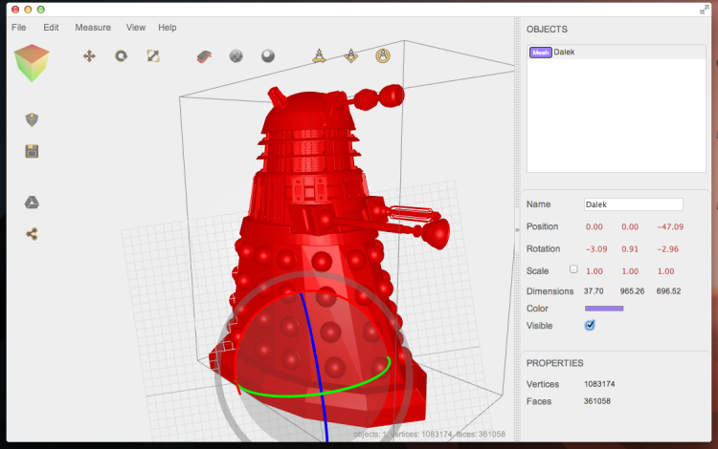Click the second measurement compass icon

(x=350, y=55)
